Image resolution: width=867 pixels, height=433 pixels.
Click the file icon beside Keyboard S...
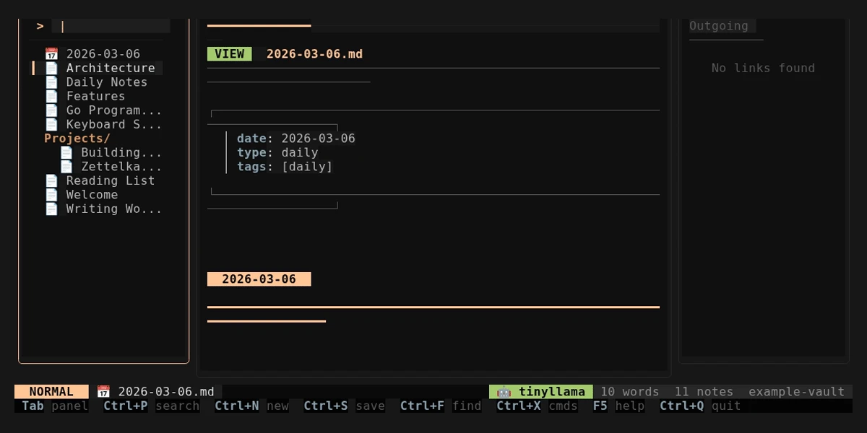pyautogui.click(x=51, y=124)
